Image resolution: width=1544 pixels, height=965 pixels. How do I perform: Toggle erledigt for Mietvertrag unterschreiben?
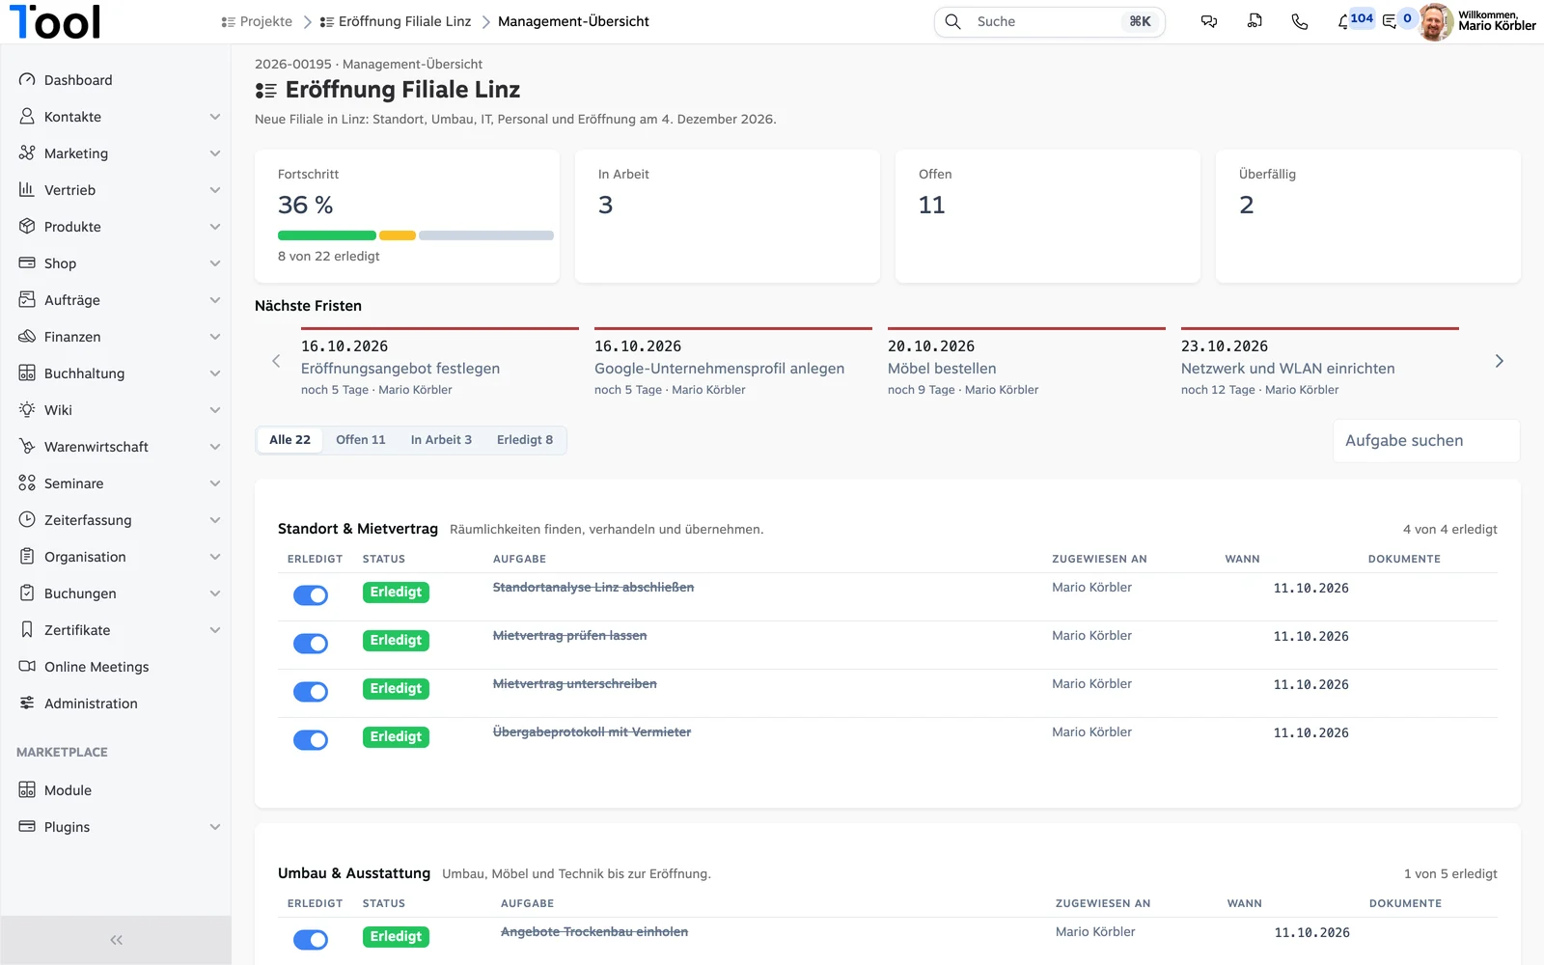click(x=311, y=692)
